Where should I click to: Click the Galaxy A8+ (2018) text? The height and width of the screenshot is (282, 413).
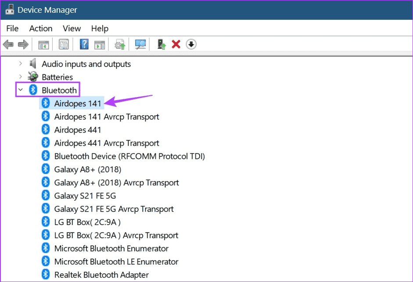pos(88,170)
